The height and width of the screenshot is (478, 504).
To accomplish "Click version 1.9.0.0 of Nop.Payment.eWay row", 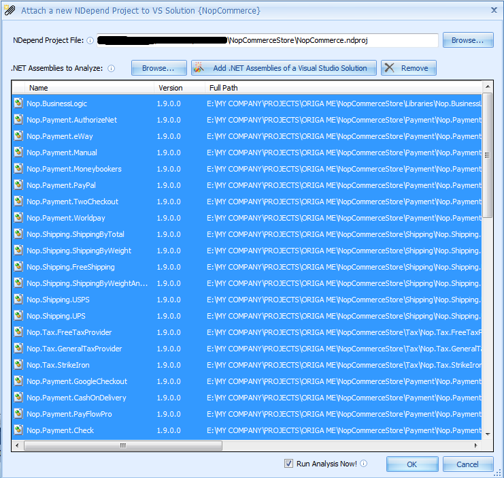I will [x=169, y=136].
